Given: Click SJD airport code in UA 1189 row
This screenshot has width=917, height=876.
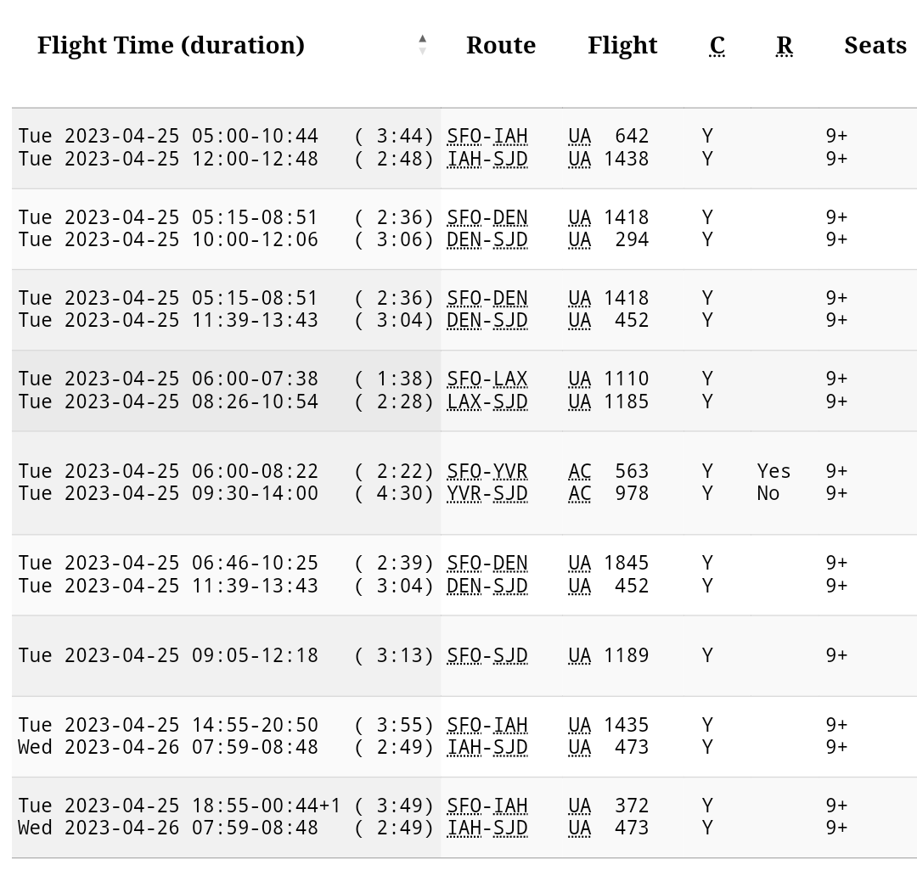Looking at the screenshot, I should [x=510, y=655].
